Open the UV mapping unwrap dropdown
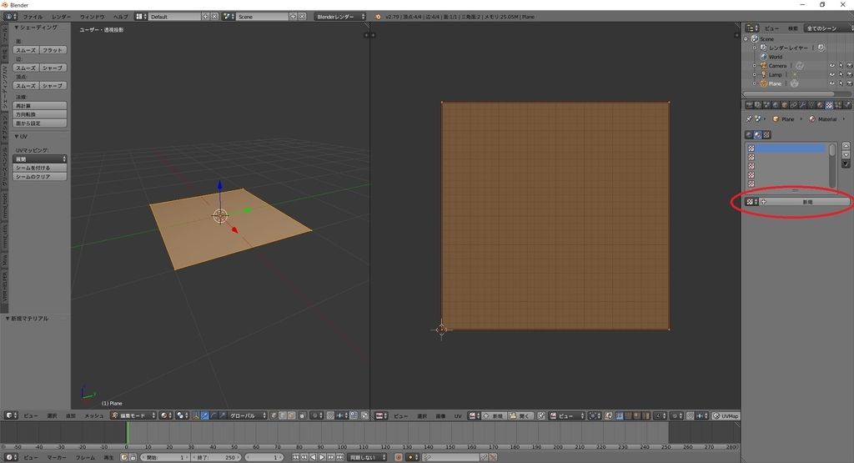854x463 pixels. 40,159
